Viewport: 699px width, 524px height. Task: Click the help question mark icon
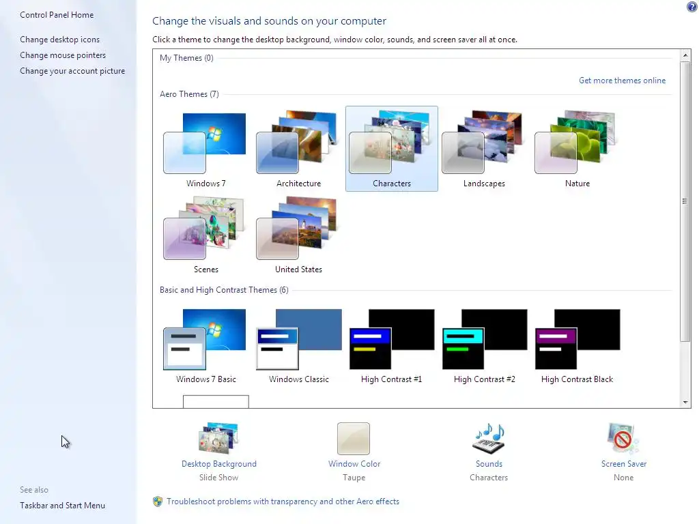(692, 6)
